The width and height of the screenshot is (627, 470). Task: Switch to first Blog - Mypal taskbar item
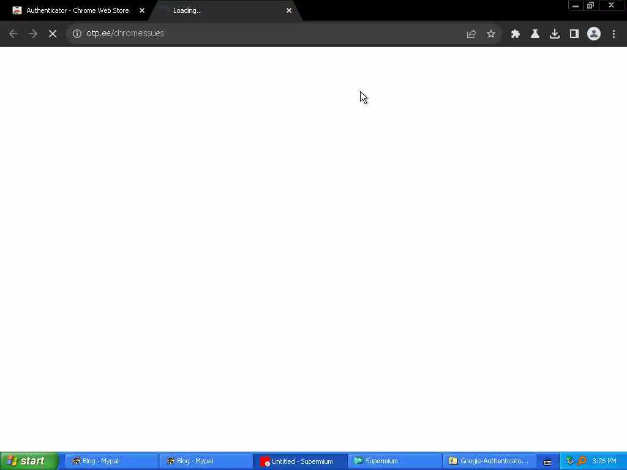pos(111,461)
